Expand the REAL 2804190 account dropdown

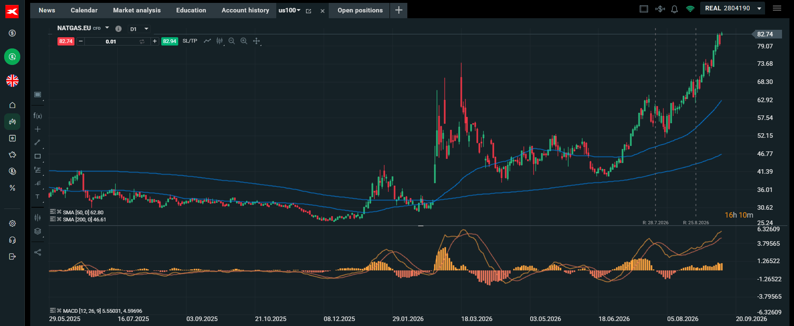pyautogui.click(x=759, y=8)
